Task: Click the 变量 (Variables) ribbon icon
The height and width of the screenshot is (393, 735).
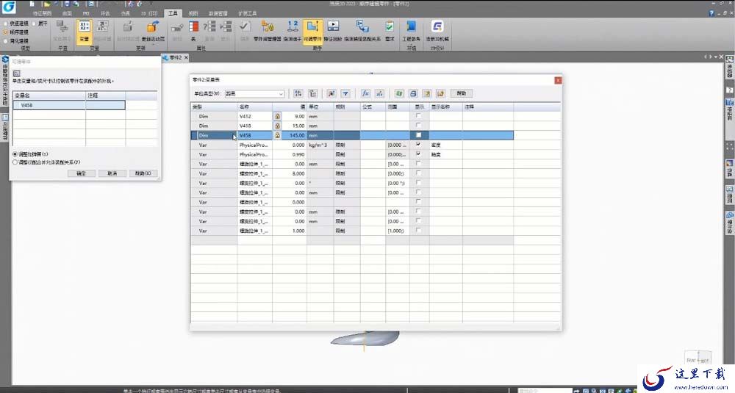Action: coord(84,31)
